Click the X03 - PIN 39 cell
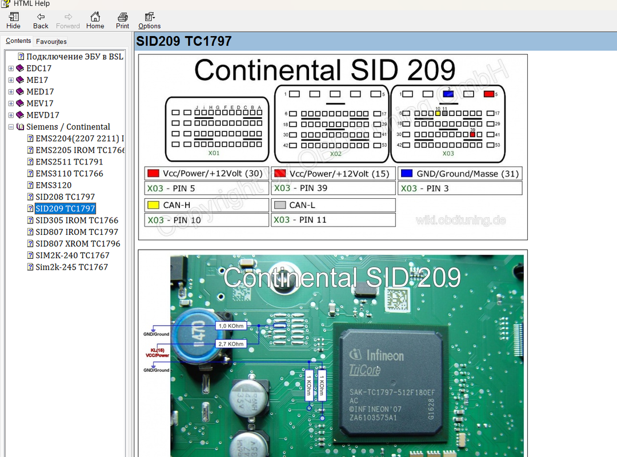This screenshot has width=617, height=457. tap(333, 188)
